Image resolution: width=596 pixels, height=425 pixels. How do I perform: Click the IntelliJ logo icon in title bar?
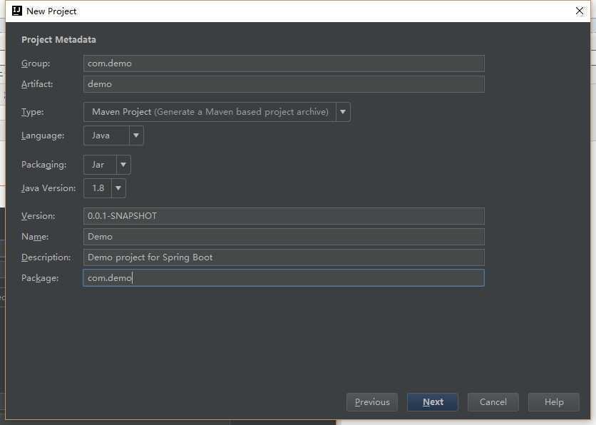tap(17, 11)
